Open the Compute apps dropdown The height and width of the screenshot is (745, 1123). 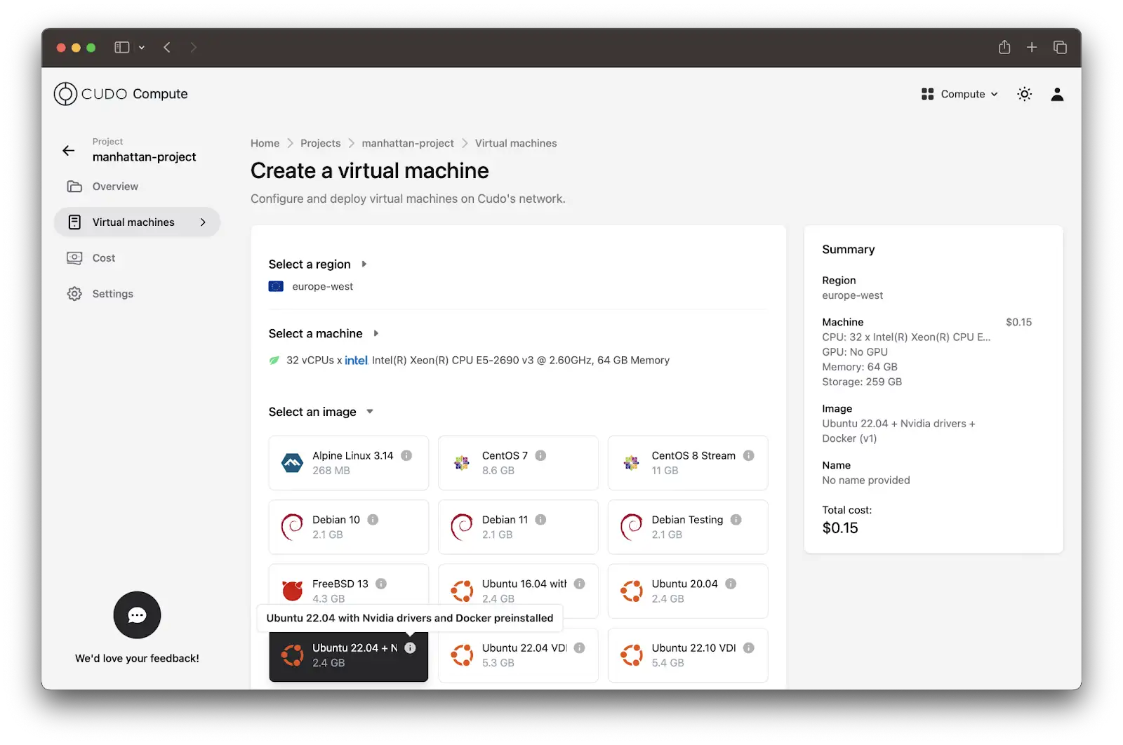pyautogui.click(x=959, y=94)
